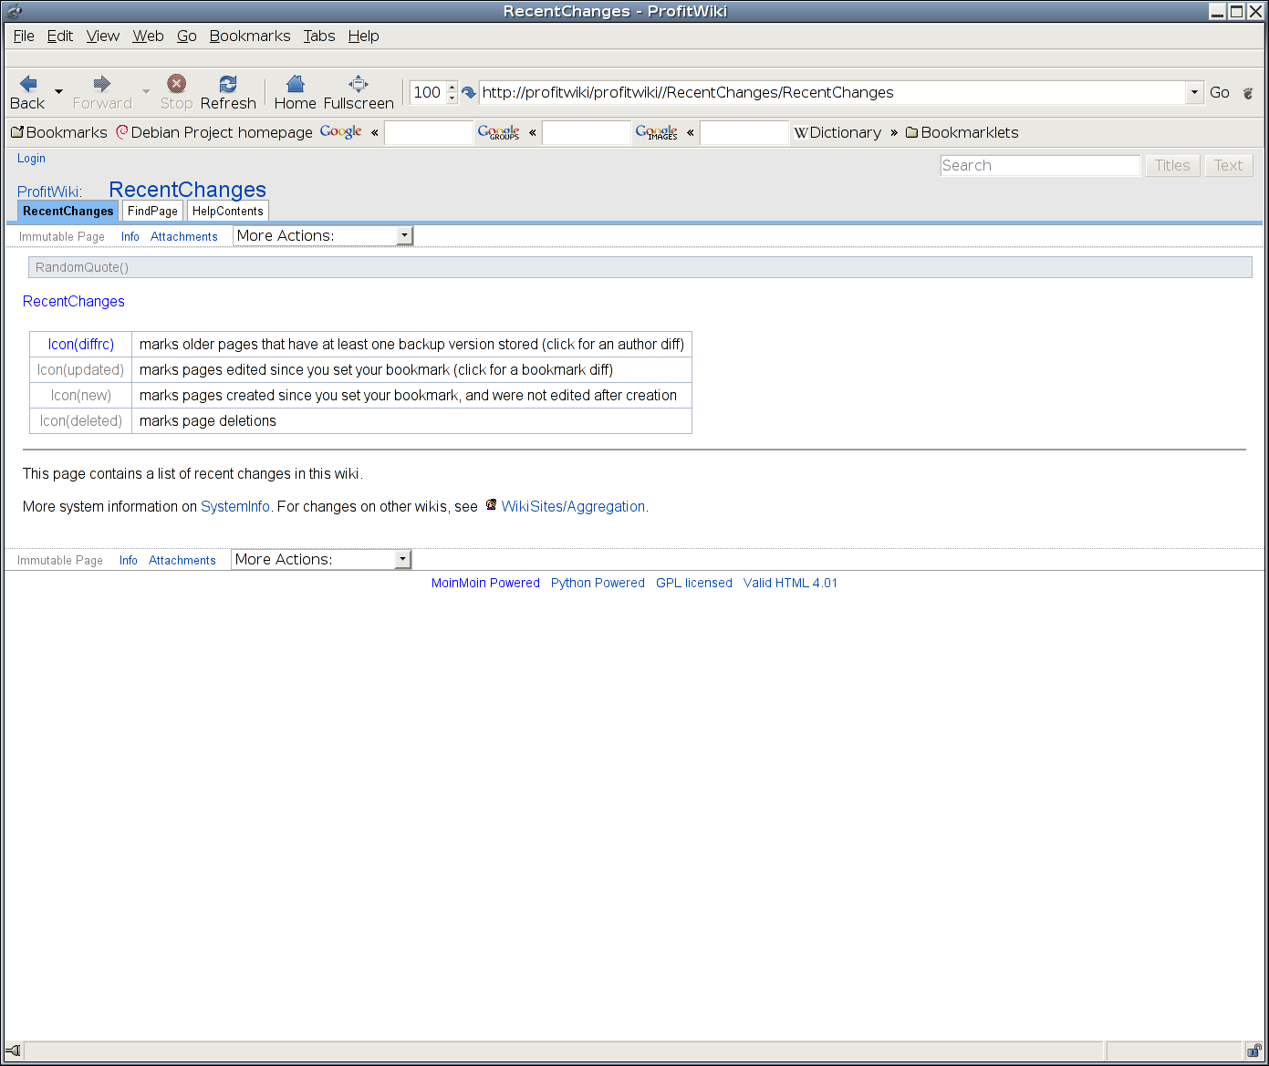
Task: Click the Google Images bookmark icon
Action: pyautogui.click(x=656, y=132)
